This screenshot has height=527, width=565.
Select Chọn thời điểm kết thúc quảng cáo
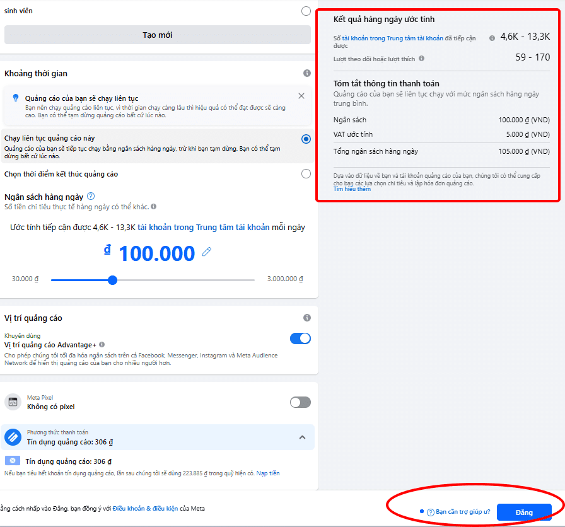306,174
